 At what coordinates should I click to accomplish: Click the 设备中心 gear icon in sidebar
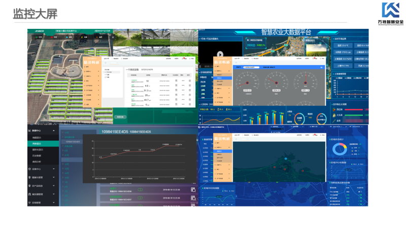(x=29, y=169)
